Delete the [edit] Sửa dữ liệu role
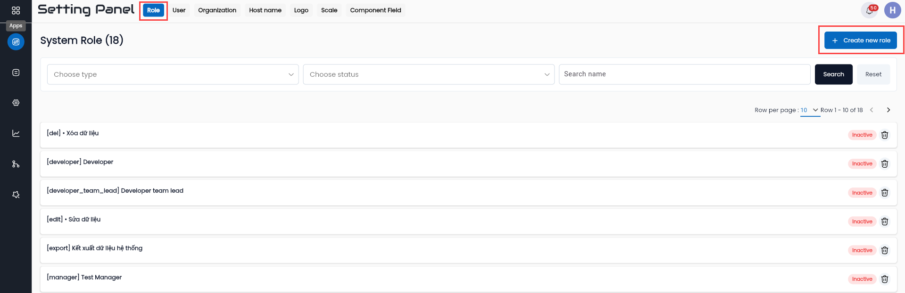The height and width of the screenshot is (293, 905). (x=885, y=221)
